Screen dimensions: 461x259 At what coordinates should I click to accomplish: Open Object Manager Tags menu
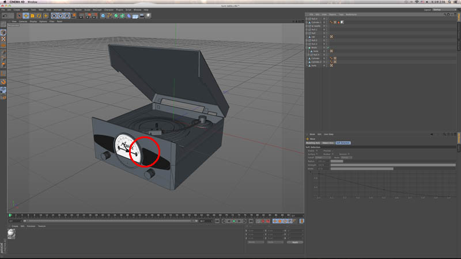[341, 14]
